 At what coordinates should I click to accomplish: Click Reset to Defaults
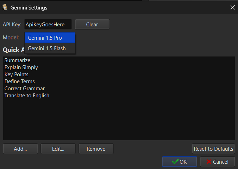[213, 149]
